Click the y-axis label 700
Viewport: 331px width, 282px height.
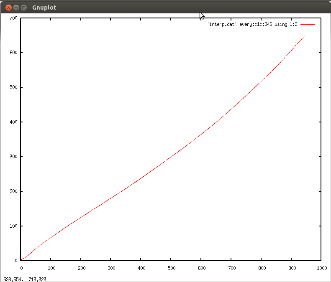[x=13, y=18]
